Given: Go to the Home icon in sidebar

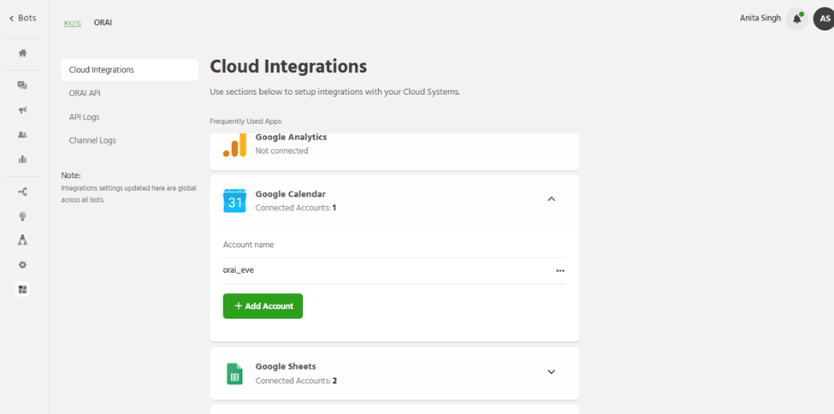Looking at the screenshot, I should point(23,53).
